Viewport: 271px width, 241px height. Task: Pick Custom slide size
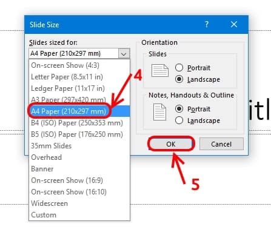coord(79,215)
